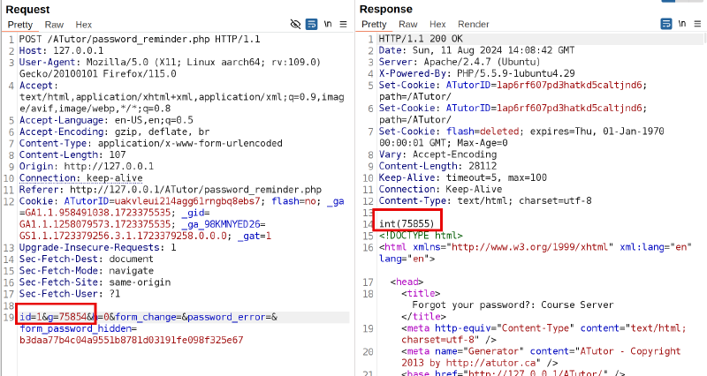Switch to the Response Pretty tab

tap(374, 25)
